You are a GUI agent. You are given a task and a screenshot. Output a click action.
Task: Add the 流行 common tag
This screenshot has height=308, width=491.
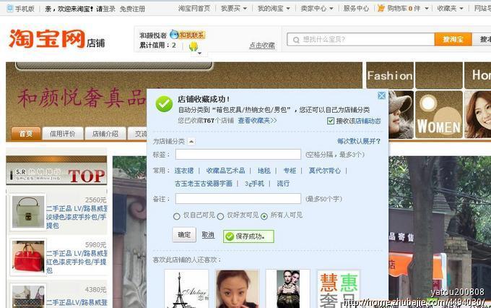coord(283,184)
